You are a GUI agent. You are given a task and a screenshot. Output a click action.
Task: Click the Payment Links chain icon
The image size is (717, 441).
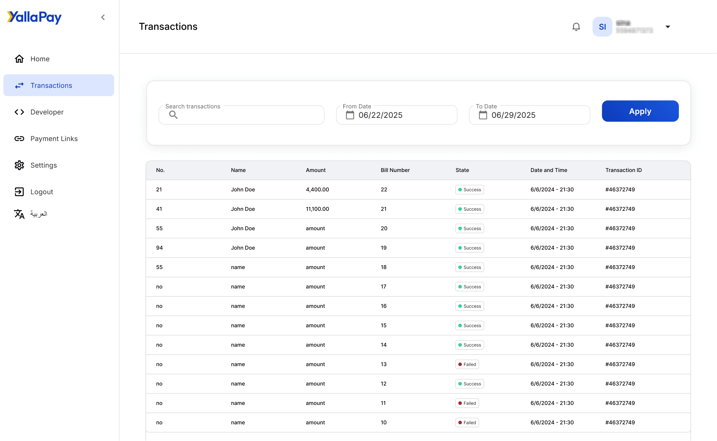[19, 139]
